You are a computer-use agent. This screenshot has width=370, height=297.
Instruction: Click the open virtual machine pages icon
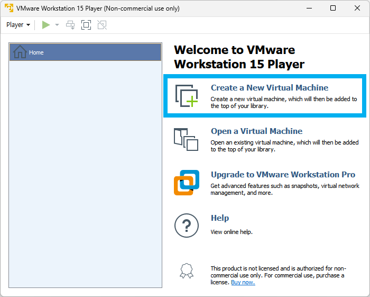(186, 139)
